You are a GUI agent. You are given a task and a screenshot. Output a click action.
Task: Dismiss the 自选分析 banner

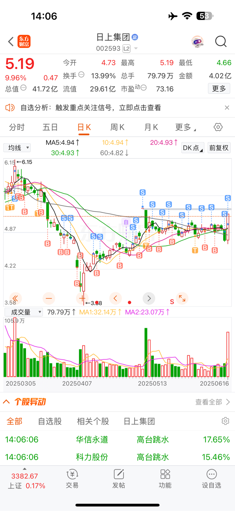[227, 107]
